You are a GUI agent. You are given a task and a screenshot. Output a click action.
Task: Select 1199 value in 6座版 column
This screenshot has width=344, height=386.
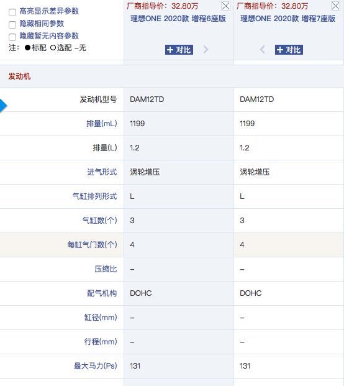pos(137,124)
